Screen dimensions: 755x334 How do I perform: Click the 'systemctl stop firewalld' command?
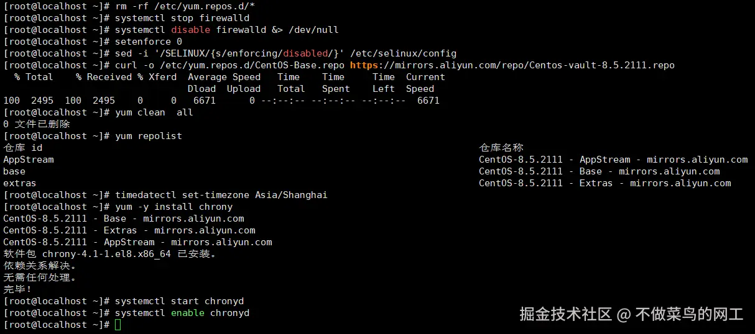click(182, 18)
